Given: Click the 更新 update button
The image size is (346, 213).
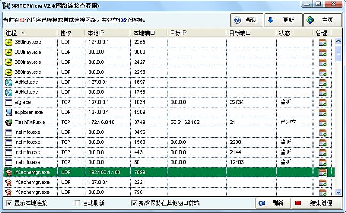Looking at the screenshot, I should click(283, 20).
